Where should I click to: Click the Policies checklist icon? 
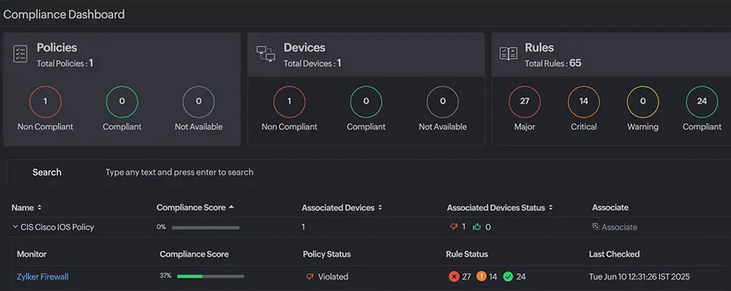21,54
